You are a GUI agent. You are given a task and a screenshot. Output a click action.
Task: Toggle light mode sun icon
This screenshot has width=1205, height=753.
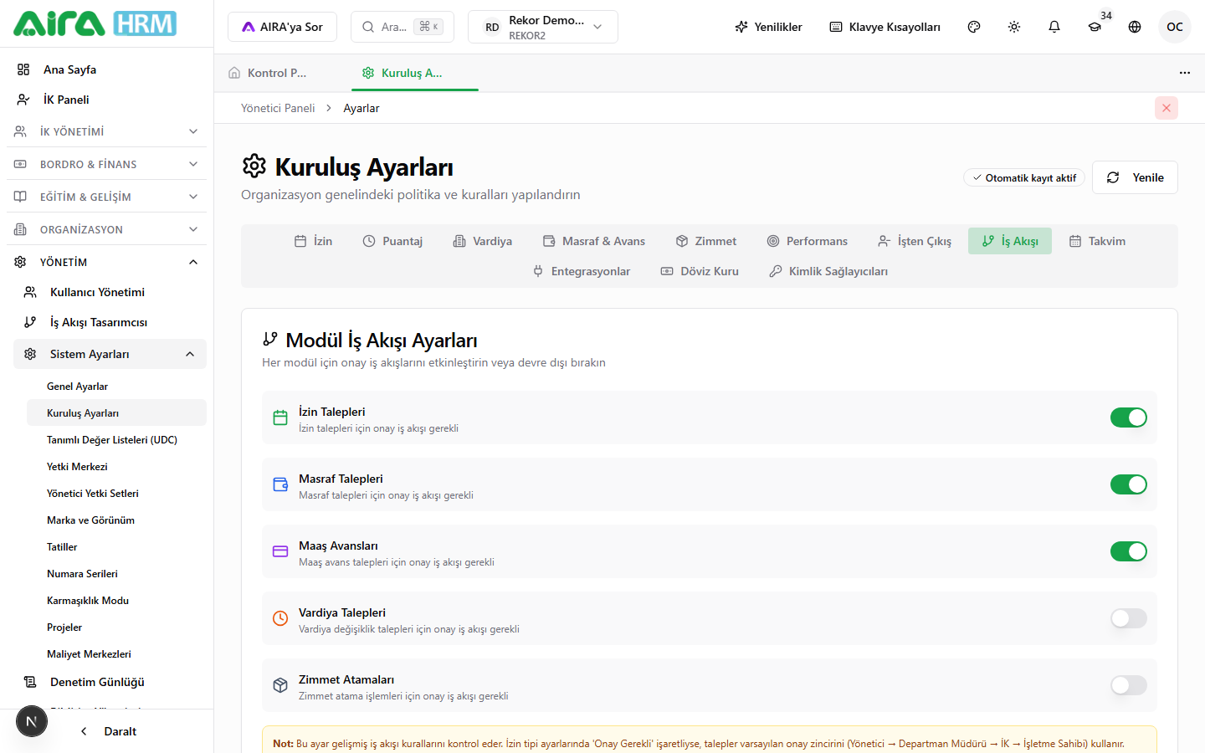click(1014, 27)
